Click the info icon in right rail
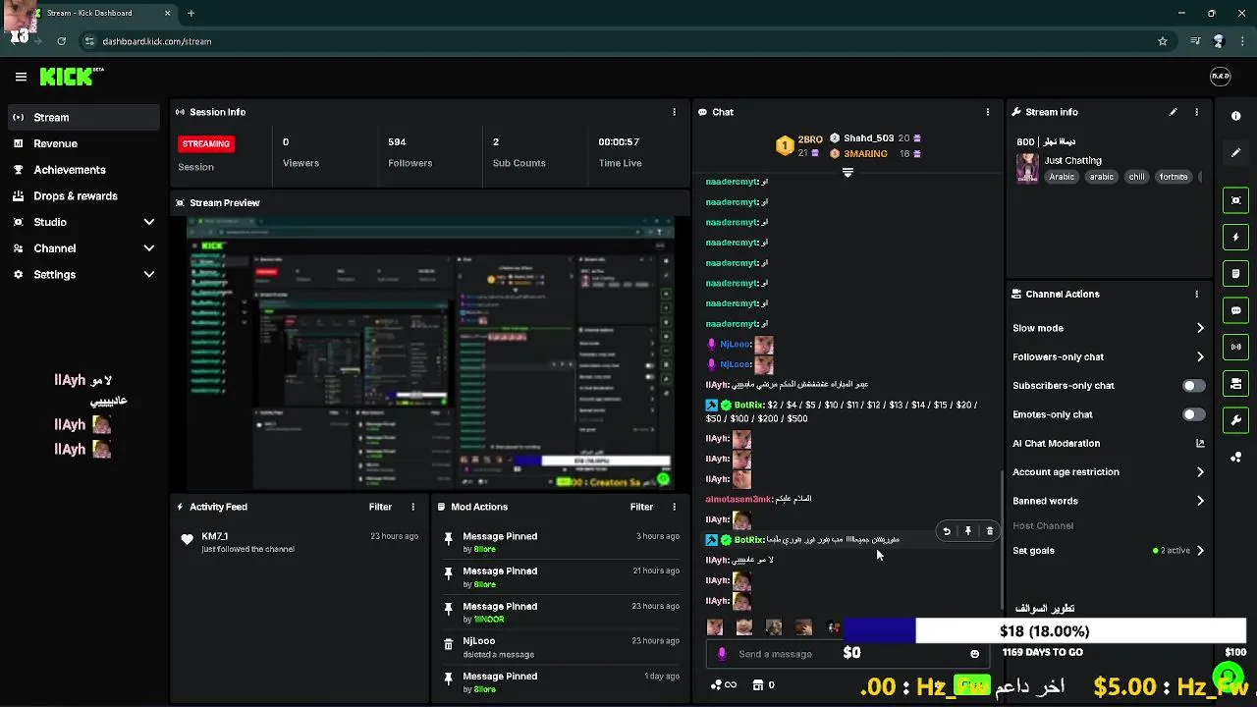1257x707 pixels. point(1235,116)
